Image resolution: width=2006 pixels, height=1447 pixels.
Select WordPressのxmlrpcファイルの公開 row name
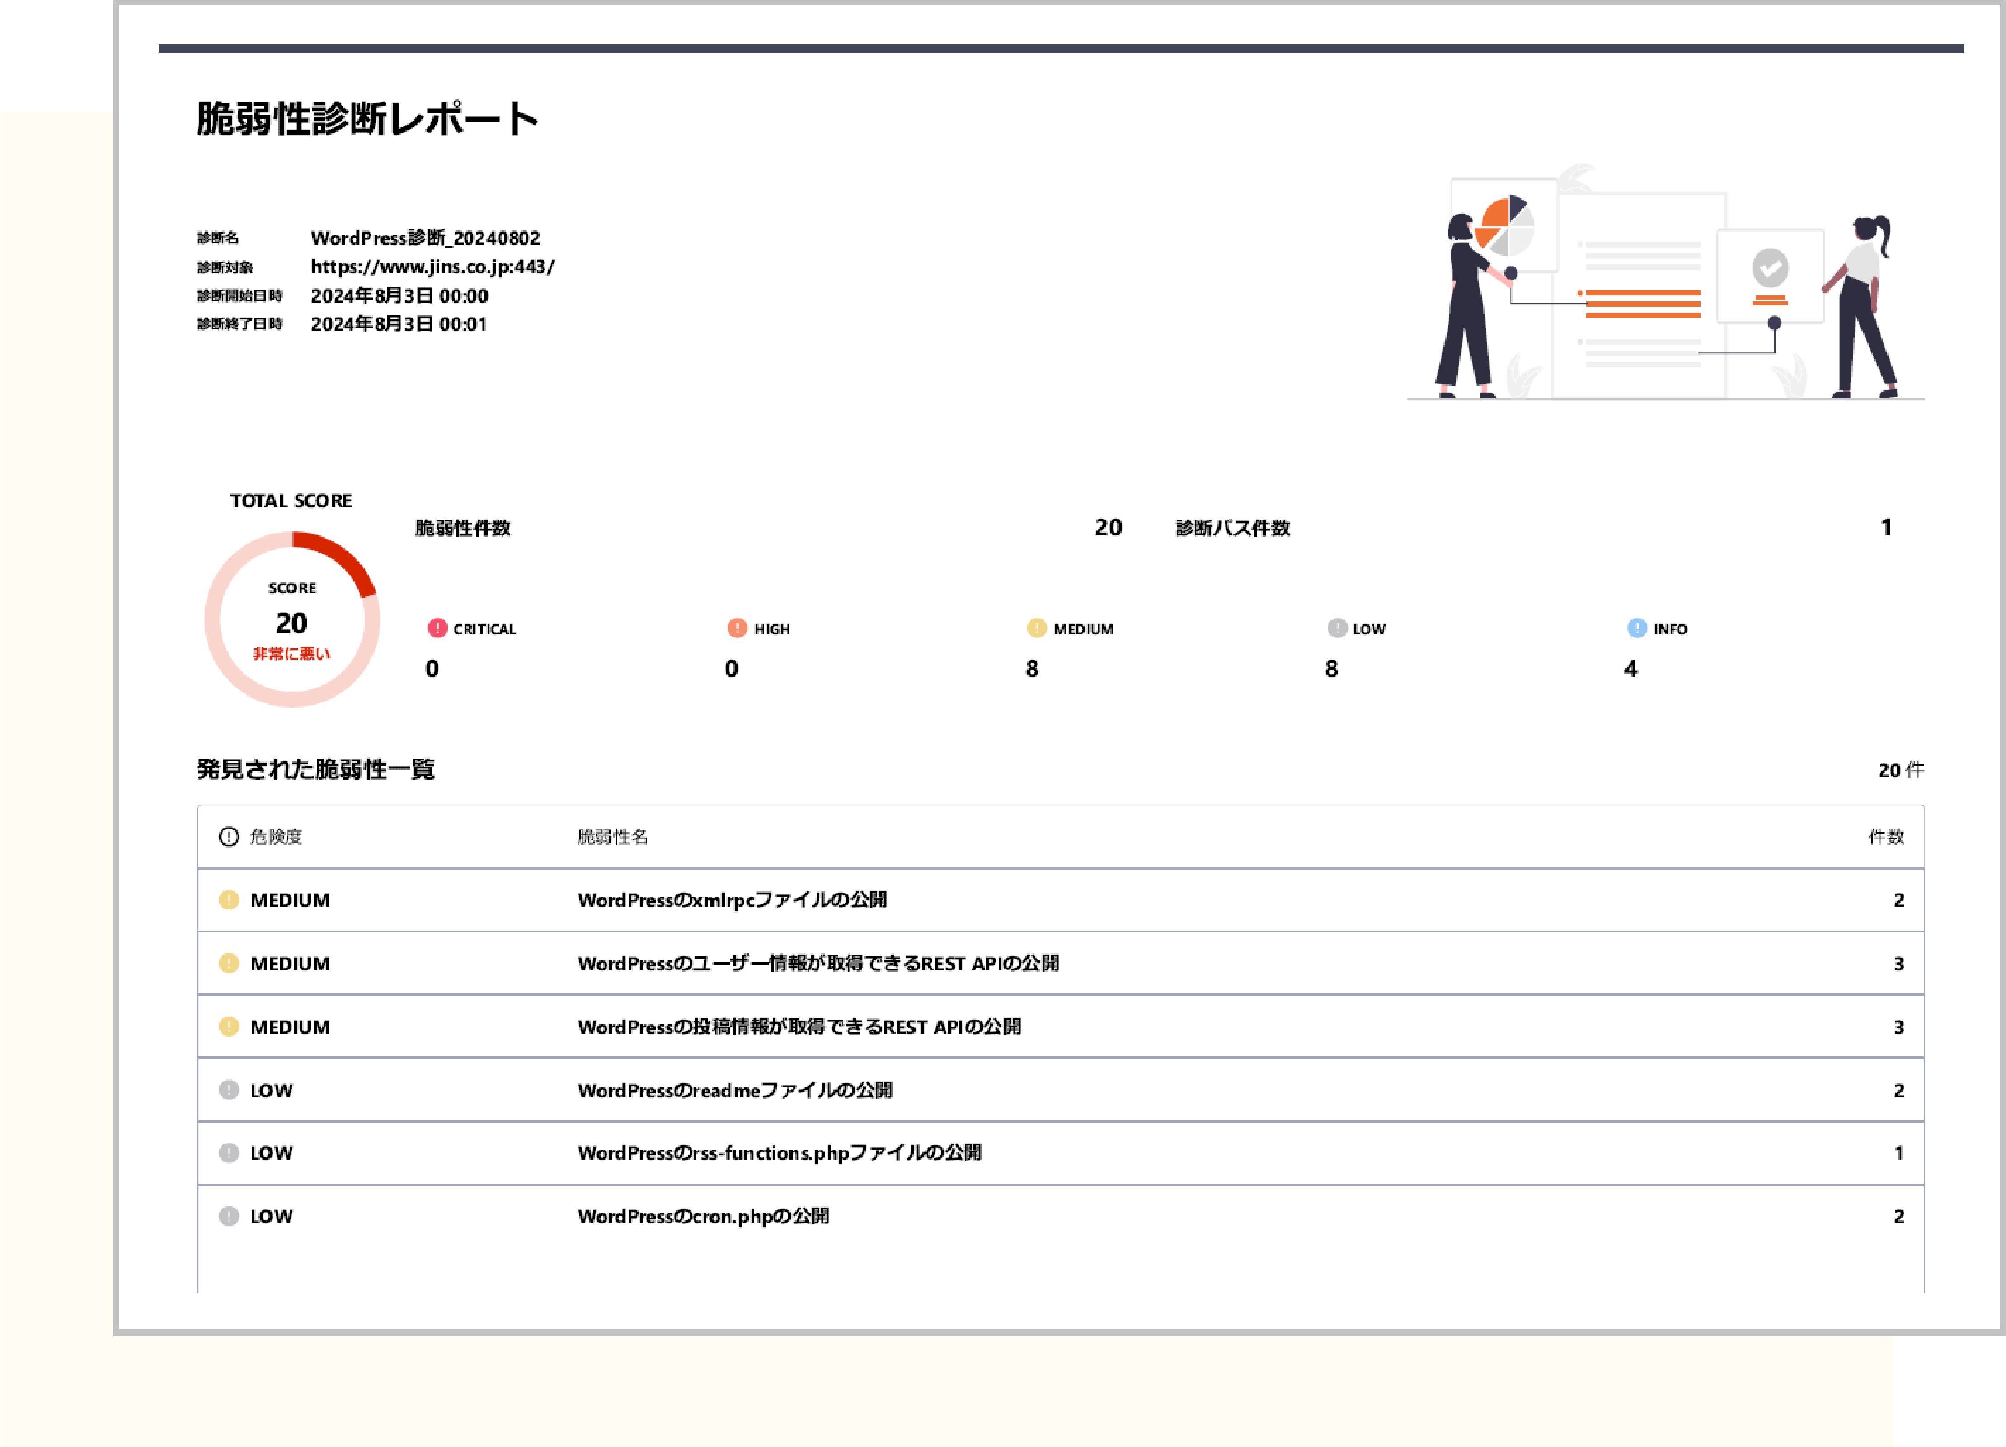pyautogui.click(x=733, y=899)
